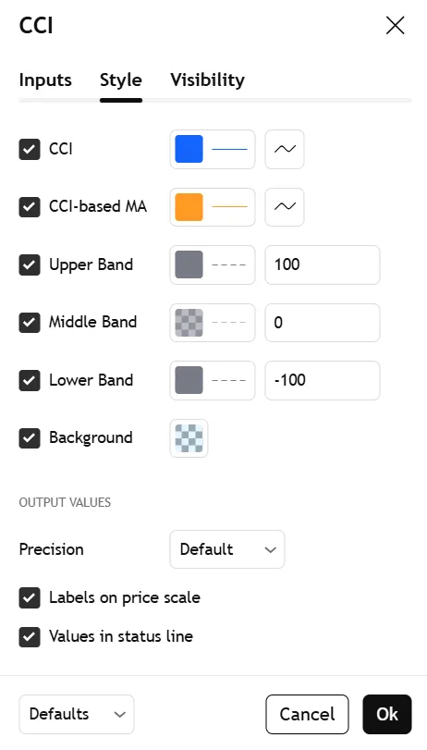
Task: Toggle Labels on price scale checkbox
Action: point(30,598)
